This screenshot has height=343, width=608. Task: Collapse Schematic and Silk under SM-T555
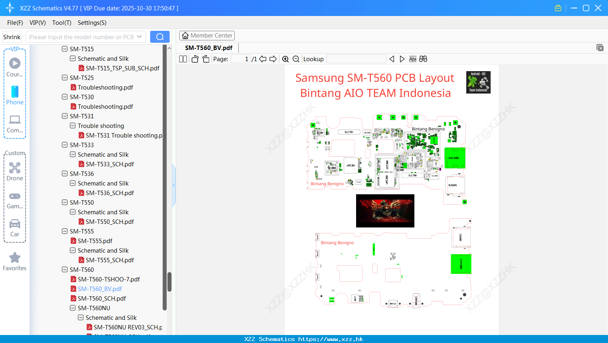click(x=73, y=250)
